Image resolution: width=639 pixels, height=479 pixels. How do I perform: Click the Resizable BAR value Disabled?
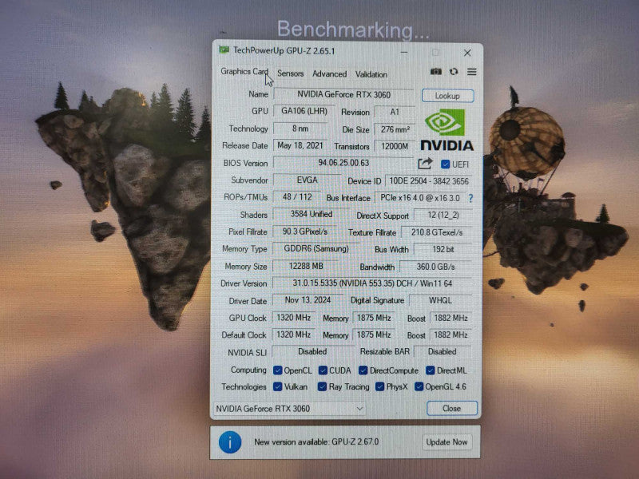coord(443,351)
